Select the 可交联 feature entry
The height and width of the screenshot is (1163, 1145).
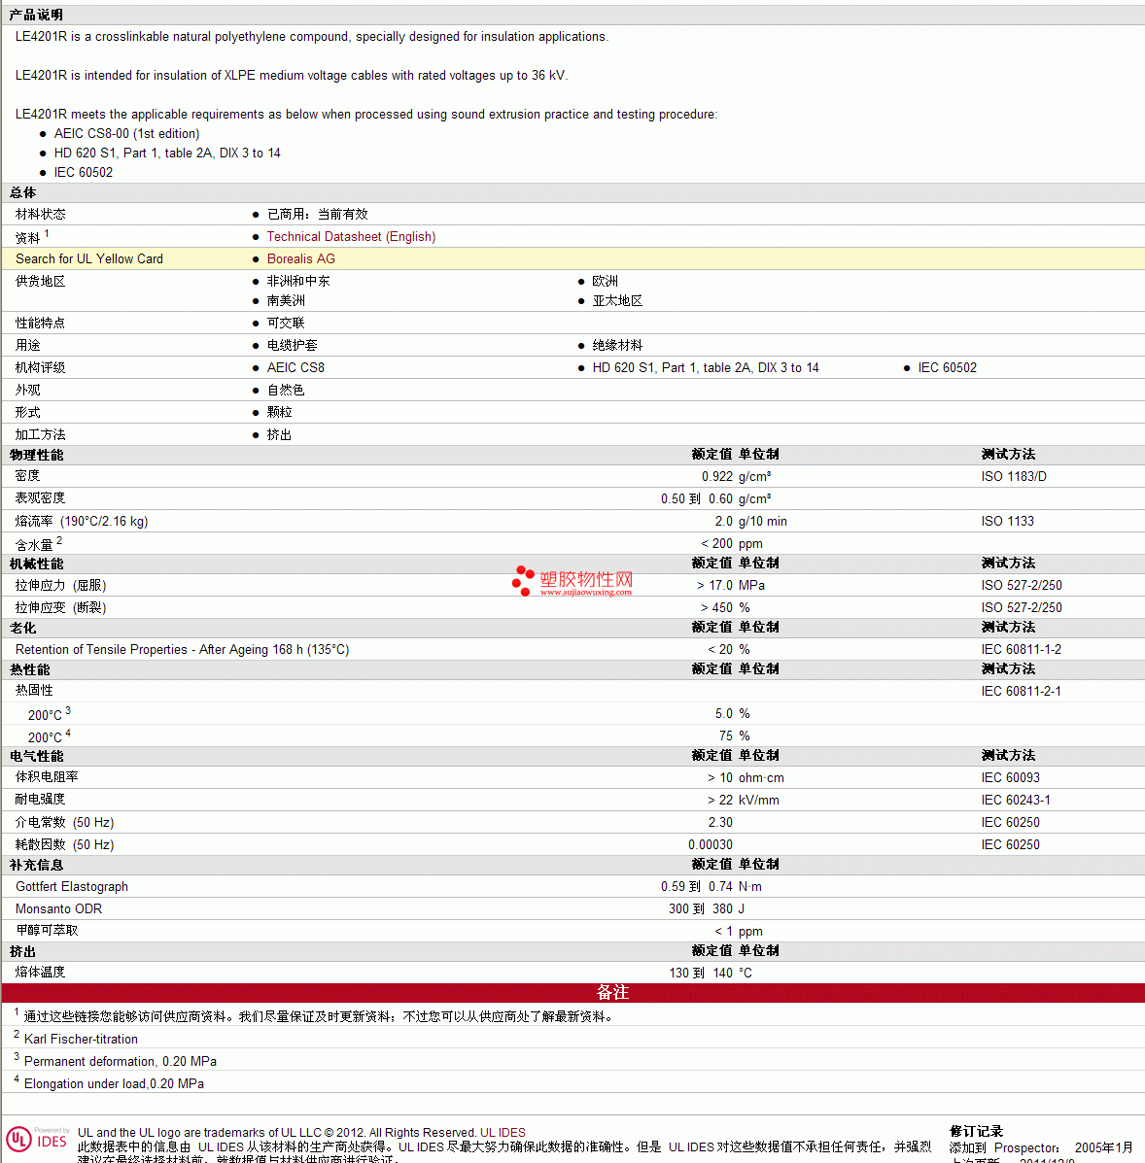pos(286,323)
